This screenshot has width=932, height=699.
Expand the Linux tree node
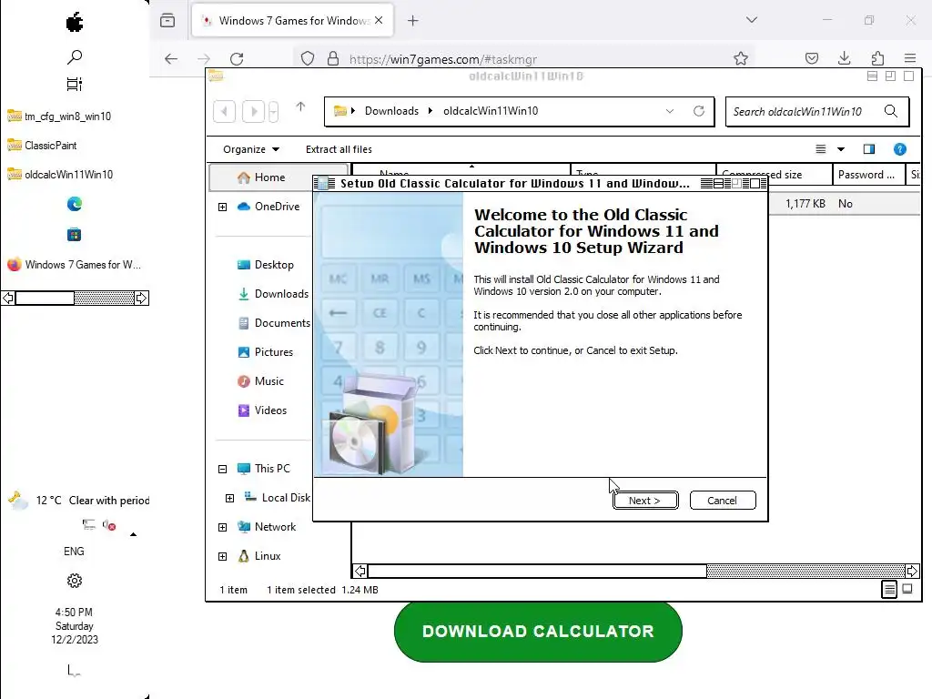(x=222, y=556)
